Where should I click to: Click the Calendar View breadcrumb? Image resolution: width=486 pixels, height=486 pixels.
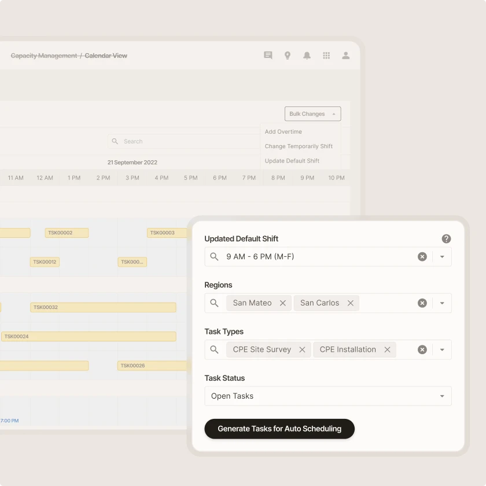click(x=106, y=56)
